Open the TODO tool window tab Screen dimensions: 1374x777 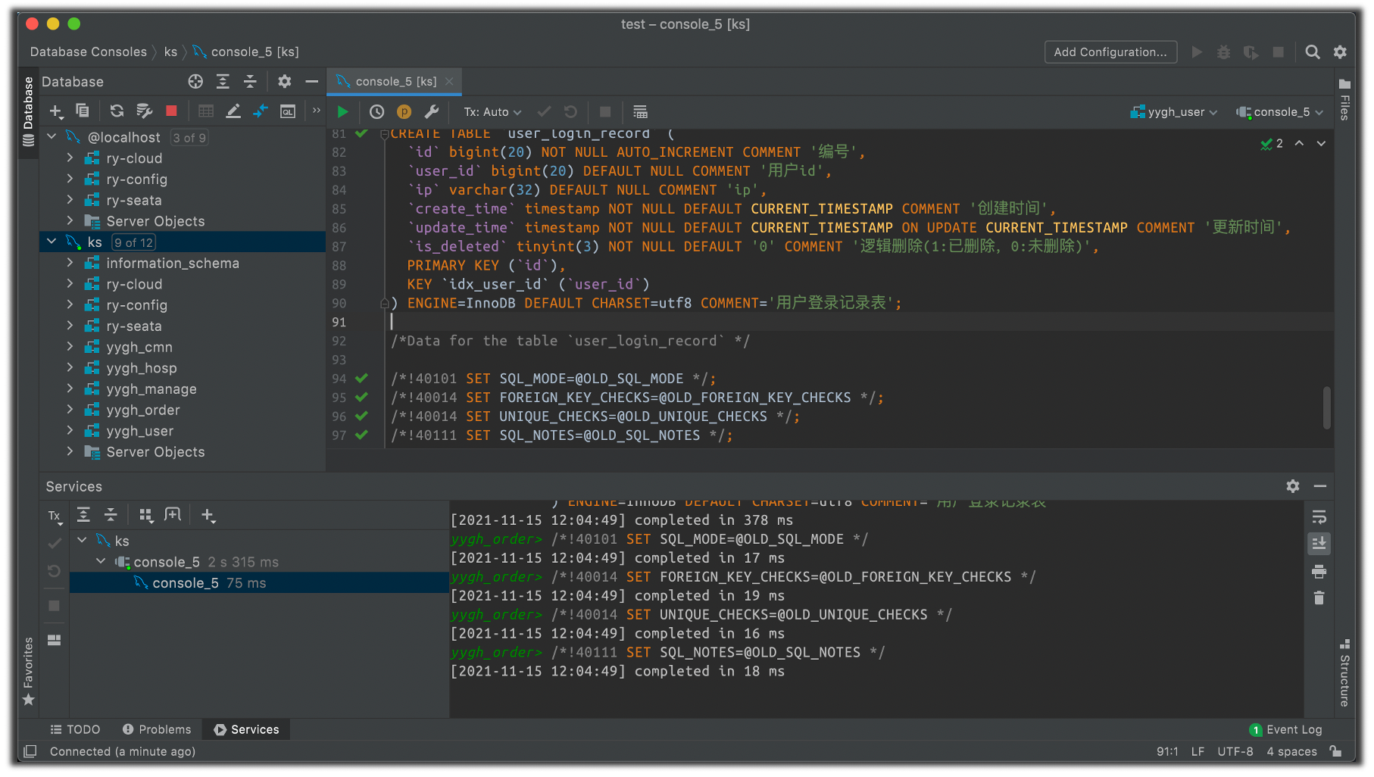(x=75, y=729)
